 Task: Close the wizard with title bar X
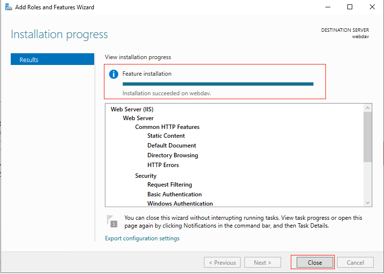(x=372, y=7)
